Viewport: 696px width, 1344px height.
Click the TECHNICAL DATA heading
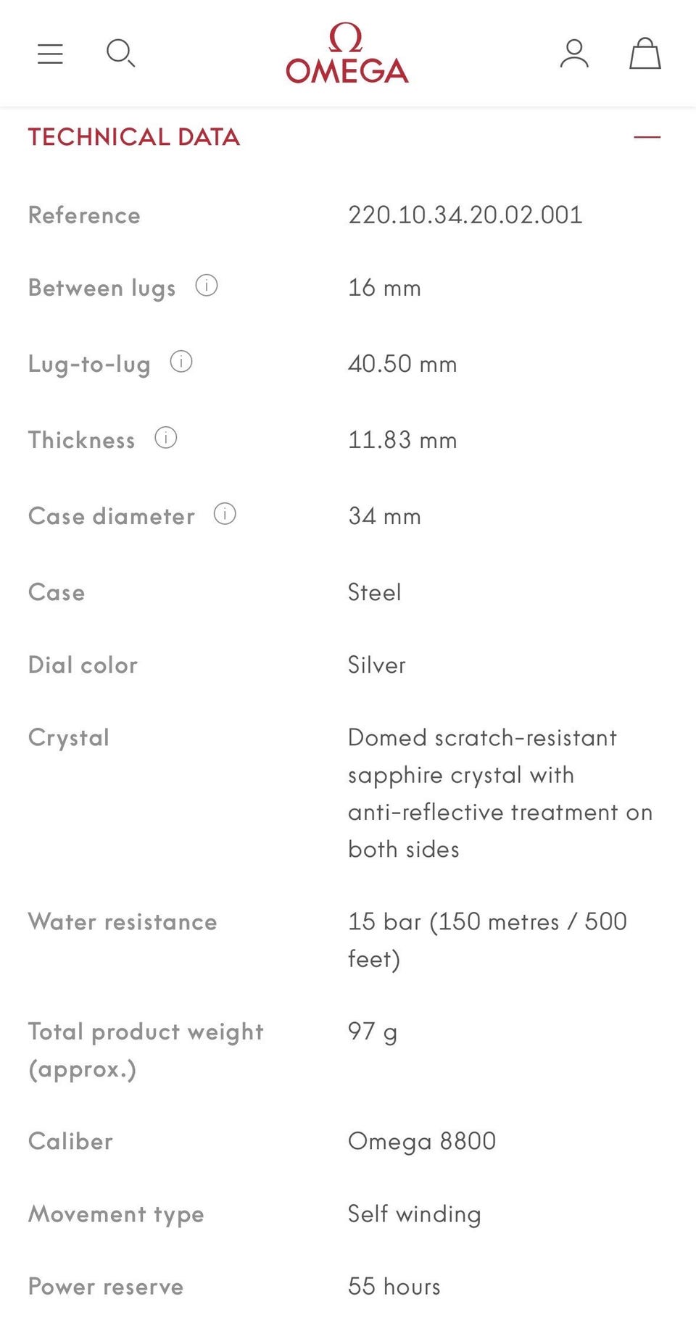click(134, 136)
